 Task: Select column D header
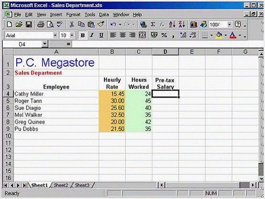coord(165,52)
